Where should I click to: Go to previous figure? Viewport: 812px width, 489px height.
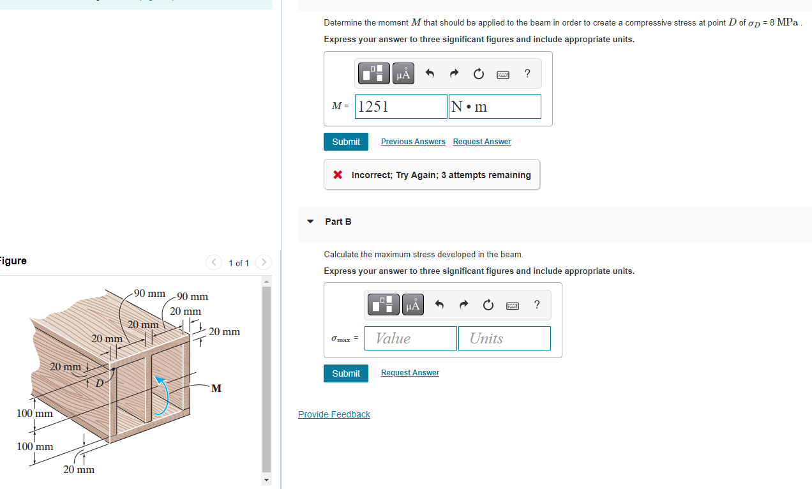214,262
